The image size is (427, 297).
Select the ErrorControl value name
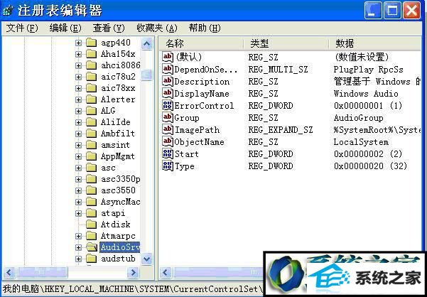(x=204, y=106)
